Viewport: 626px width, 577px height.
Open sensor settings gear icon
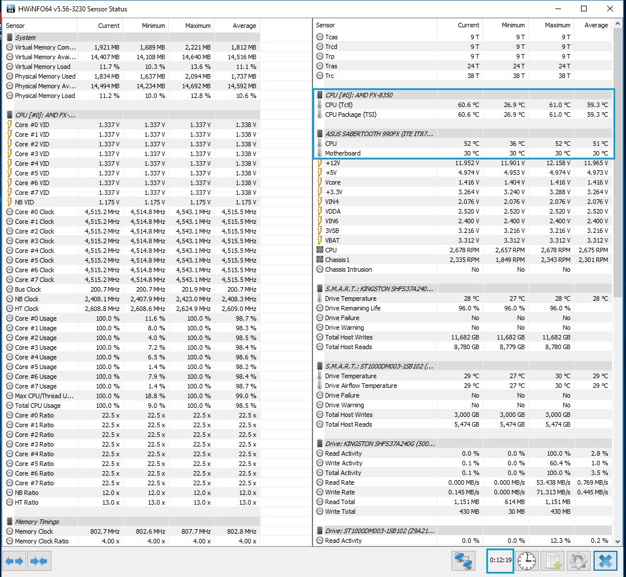tap(579, 560)
